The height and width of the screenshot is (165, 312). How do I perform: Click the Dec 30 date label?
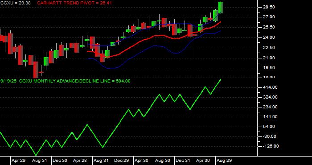pyautogui.click(x=60, y=161)
